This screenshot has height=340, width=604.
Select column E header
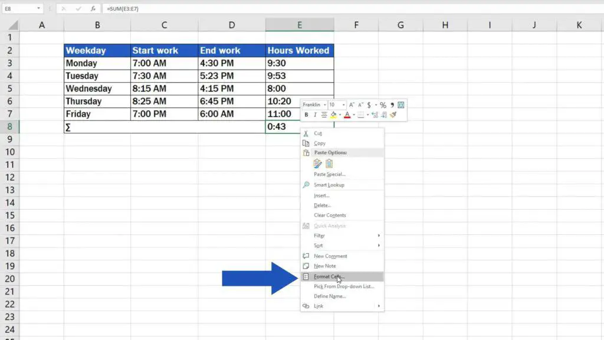pos(299,25)
